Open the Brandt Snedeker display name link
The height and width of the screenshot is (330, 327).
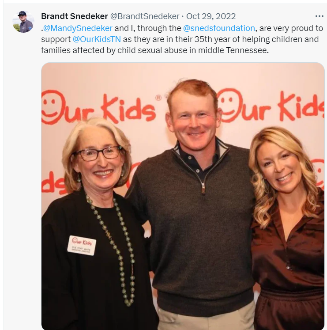point(75,16)
